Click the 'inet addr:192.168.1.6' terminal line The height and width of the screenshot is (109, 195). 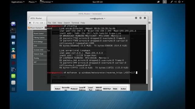click(x=97, y=31)
